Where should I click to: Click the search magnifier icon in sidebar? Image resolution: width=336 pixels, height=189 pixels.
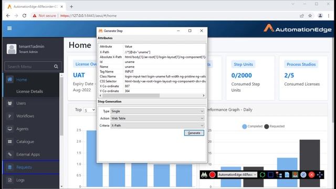point(56,67)
